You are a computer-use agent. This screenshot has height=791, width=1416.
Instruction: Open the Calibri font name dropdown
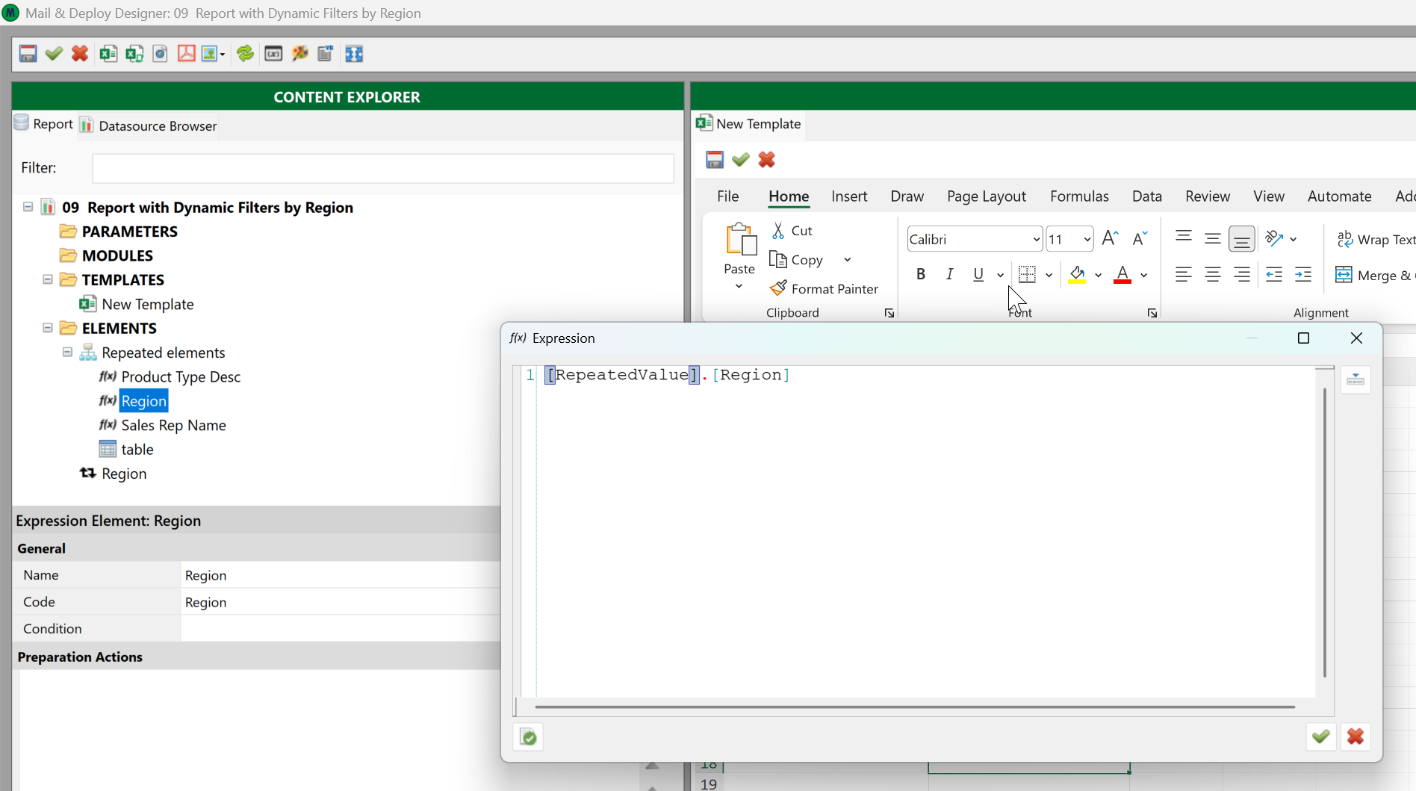click(x=1036, y=239)
